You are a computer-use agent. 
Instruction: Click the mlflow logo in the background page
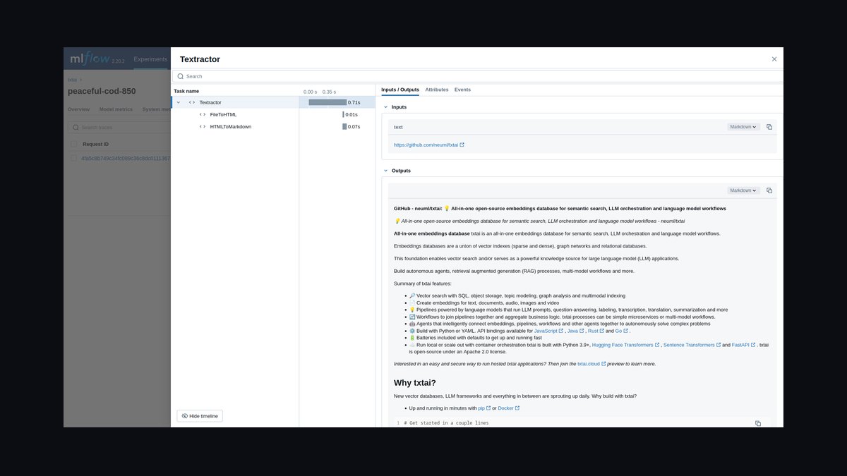[x=90, y=59]
